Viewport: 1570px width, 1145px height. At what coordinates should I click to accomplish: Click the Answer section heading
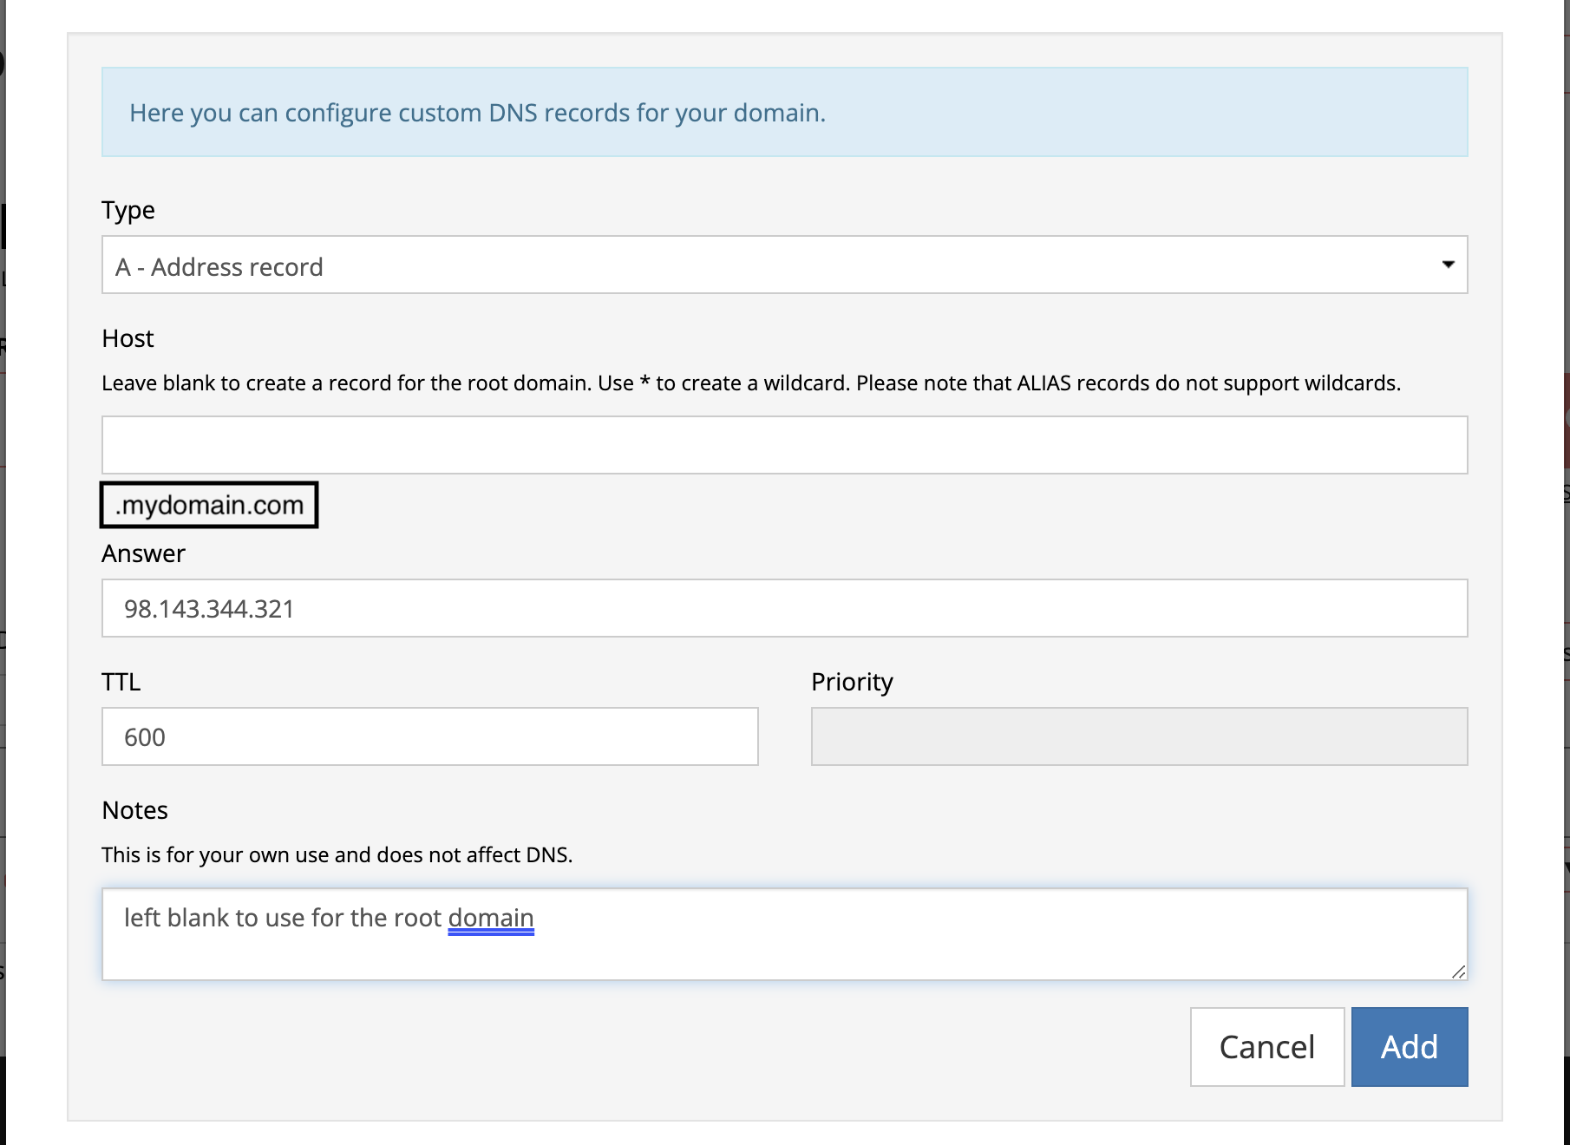tap(143, 553)
